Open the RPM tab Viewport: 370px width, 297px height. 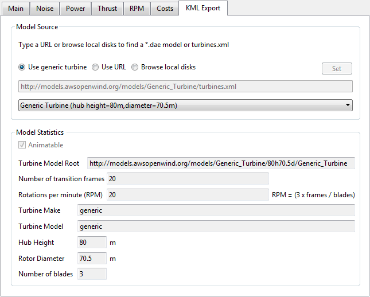click(x=136, y=9)
